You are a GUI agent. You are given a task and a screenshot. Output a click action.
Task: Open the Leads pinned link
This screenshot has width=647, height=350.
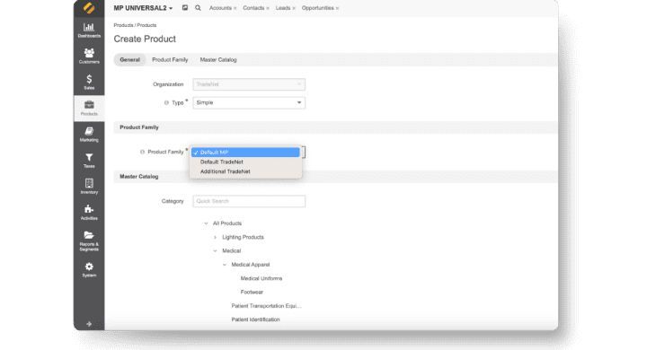point(283,8)
